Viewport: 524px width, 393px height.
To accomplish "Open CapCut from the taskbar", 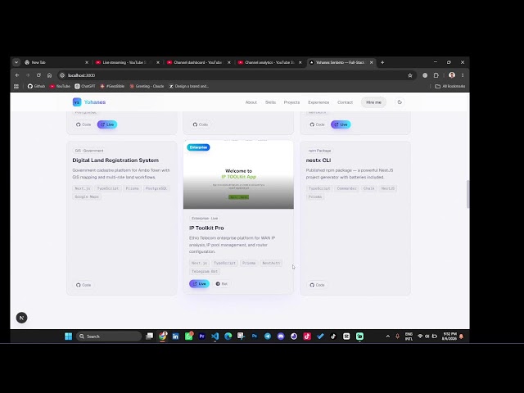I will coord(346,337).
